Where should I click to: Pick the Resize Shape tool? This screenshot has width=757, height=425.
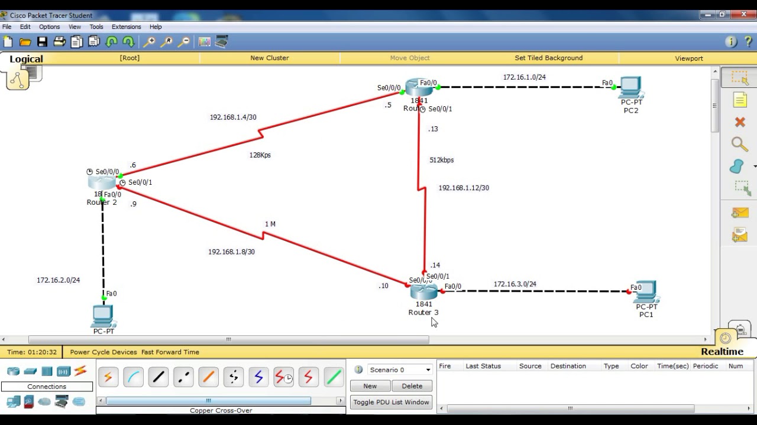coord(742,188)
